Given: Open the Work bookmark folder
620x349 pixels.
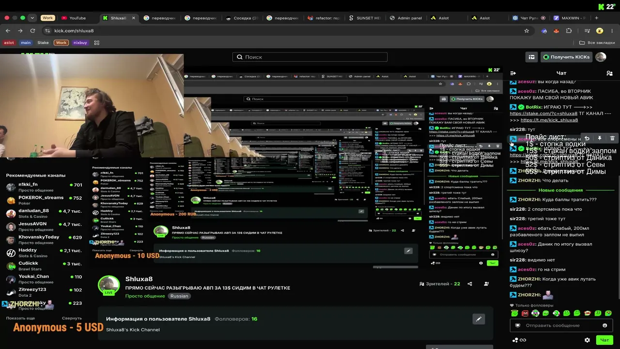Looking at the screenshot, I should (x=61, y=43).
